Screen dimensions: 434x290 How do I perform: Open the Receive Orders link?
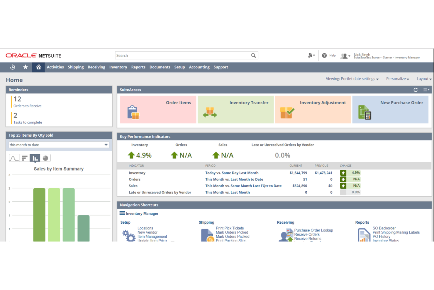pyautogui.click(x=307, y=234)
